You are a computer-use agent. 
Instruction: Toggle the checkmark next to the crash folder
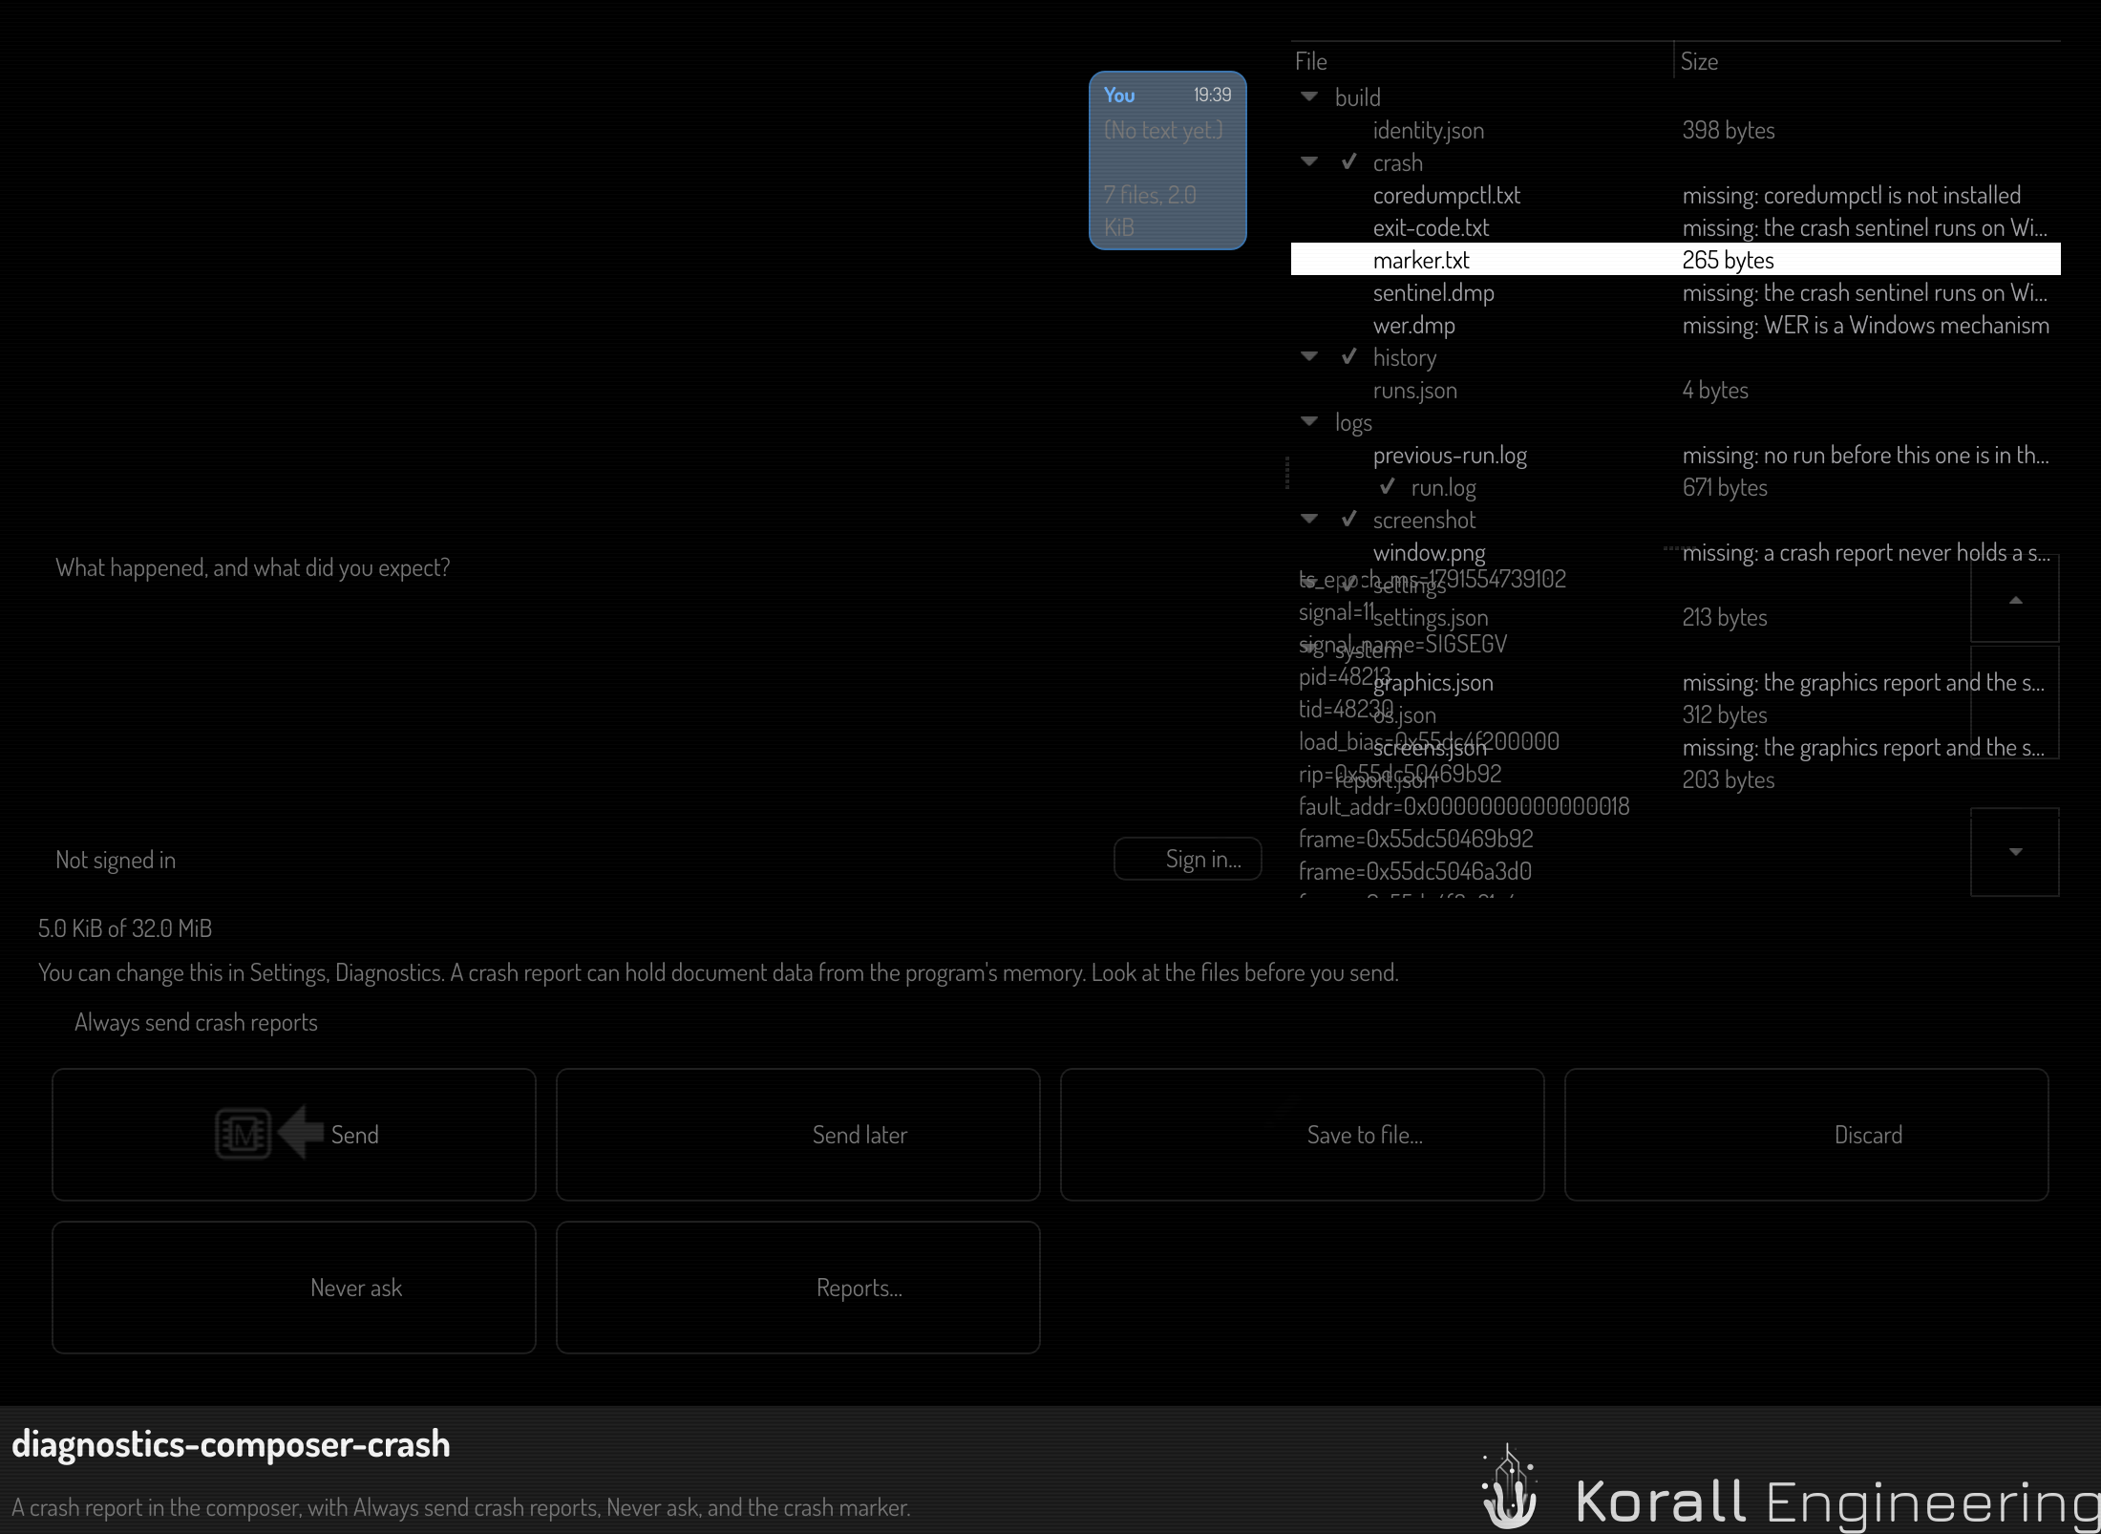pyautogui.click(x=1348, y=162)
